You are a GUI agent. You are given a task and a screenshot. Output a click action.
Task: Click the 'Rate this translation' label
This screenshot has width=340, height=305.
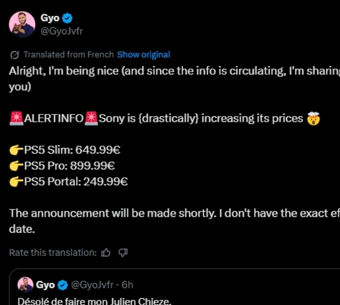[x=53, y=253]
